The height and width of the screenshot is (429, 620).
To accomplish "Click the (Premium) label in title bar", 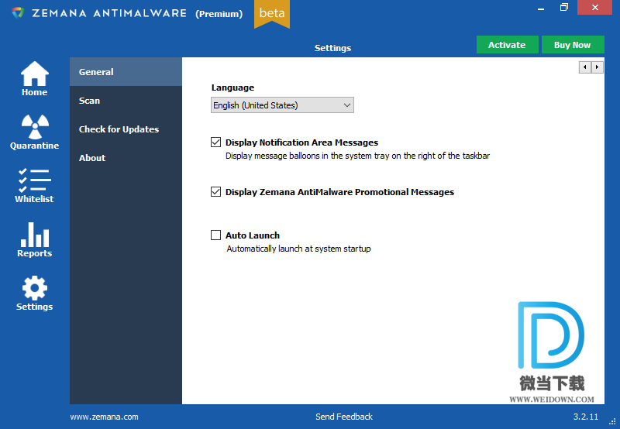I will click(x=219, y=14).
